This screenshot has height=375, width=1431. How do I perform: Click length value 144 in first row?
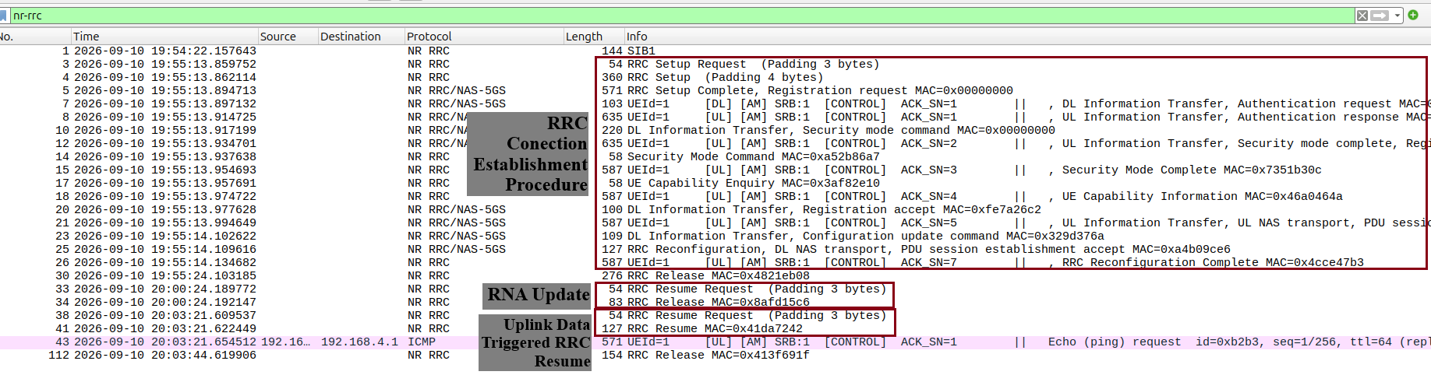pos(612,51)
